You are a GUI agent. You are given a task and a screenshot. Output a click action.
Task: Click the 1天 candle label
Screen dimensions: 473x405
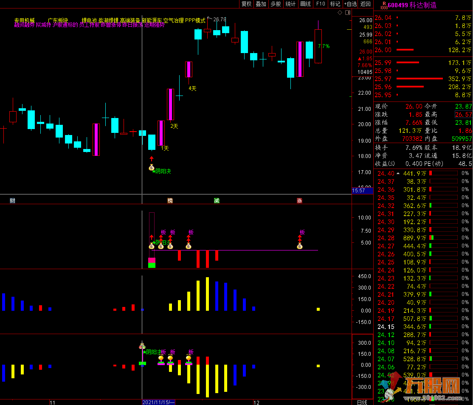165,148
